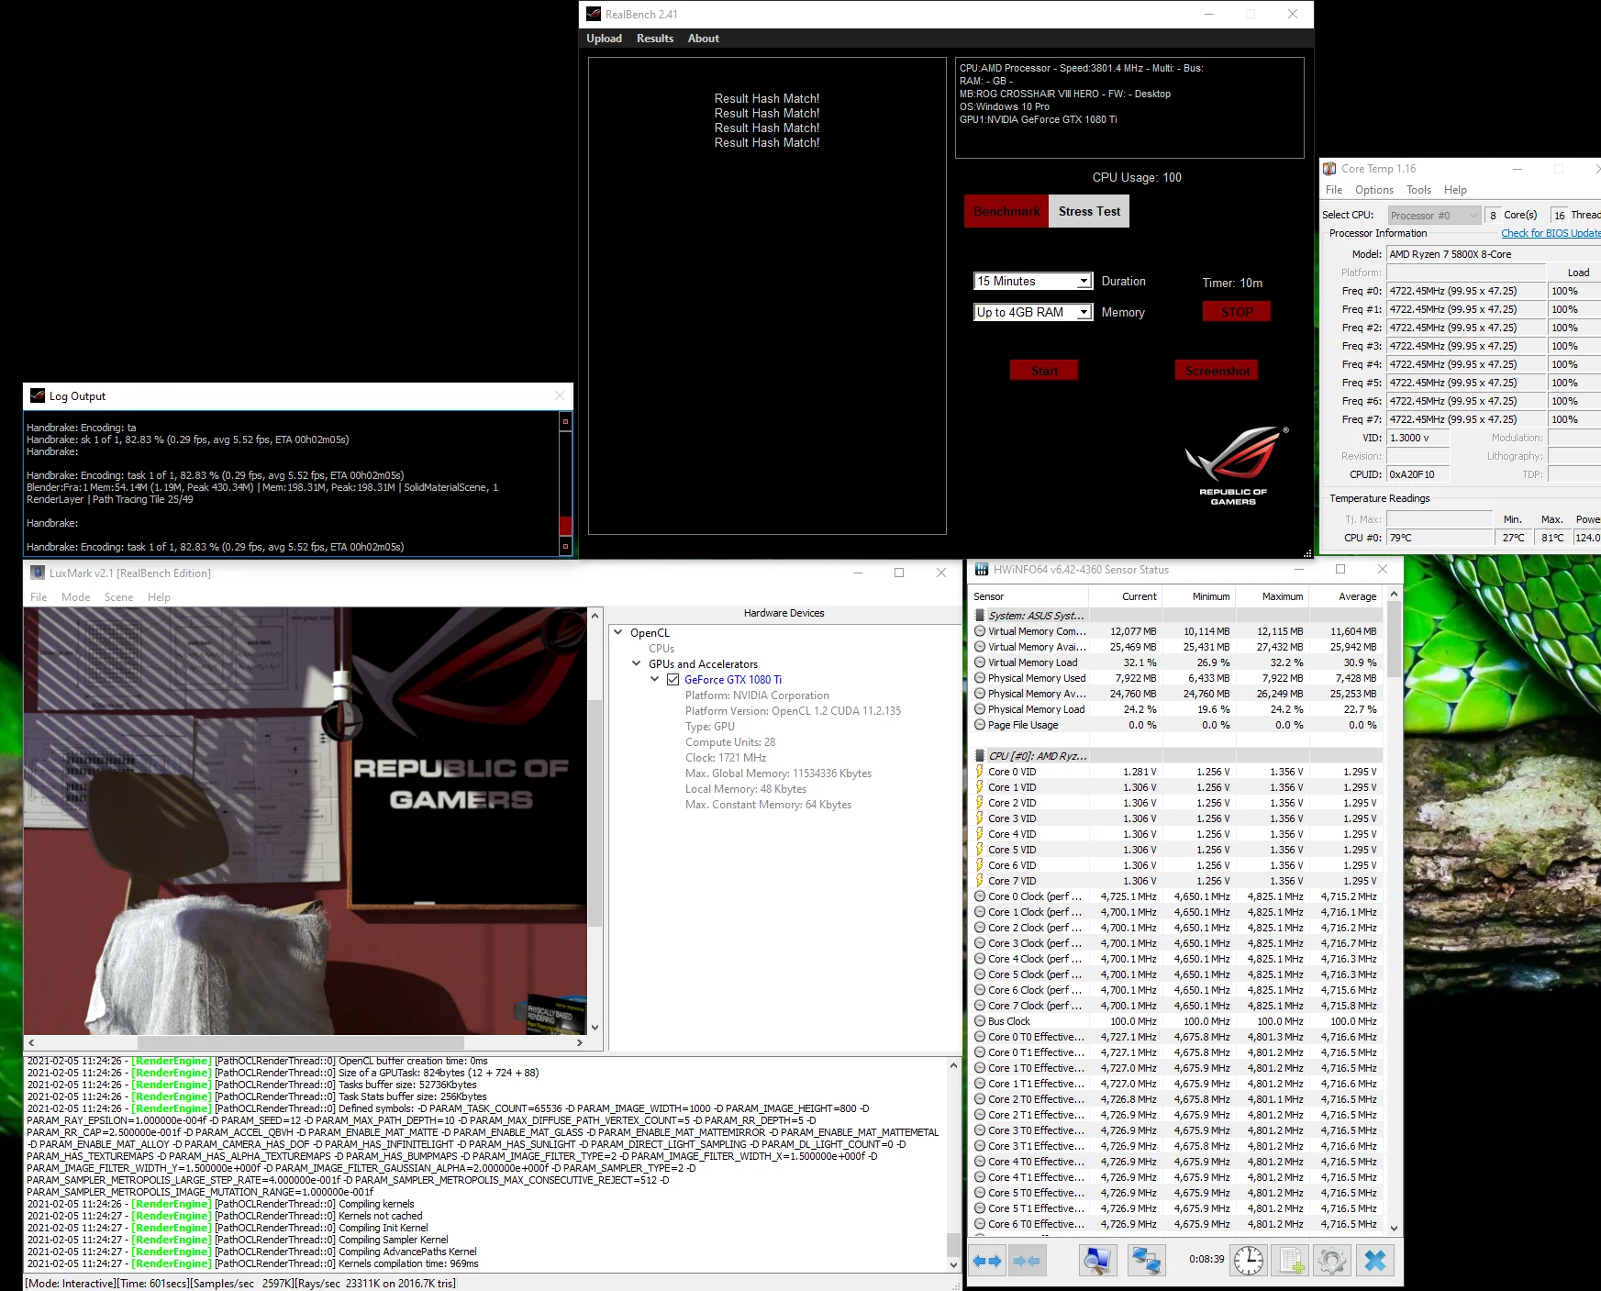The image size is (1601, 1291).
Task: Reset HWiNFO timer with clock icon
Action: click(1249, 1261)
